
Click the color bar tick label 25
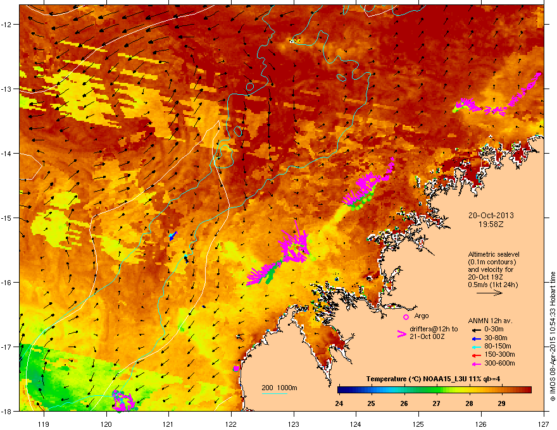(371, 403)
